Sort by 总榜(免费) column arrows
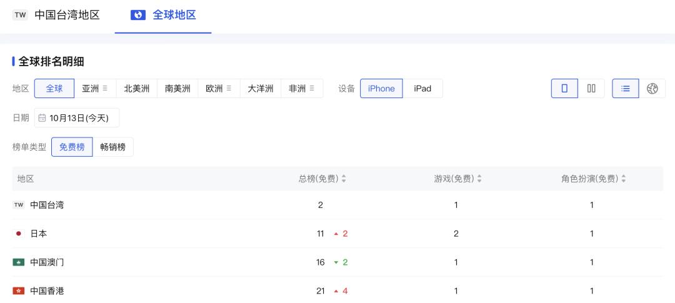This screenshot has width=675, height=303. (344, 179)
